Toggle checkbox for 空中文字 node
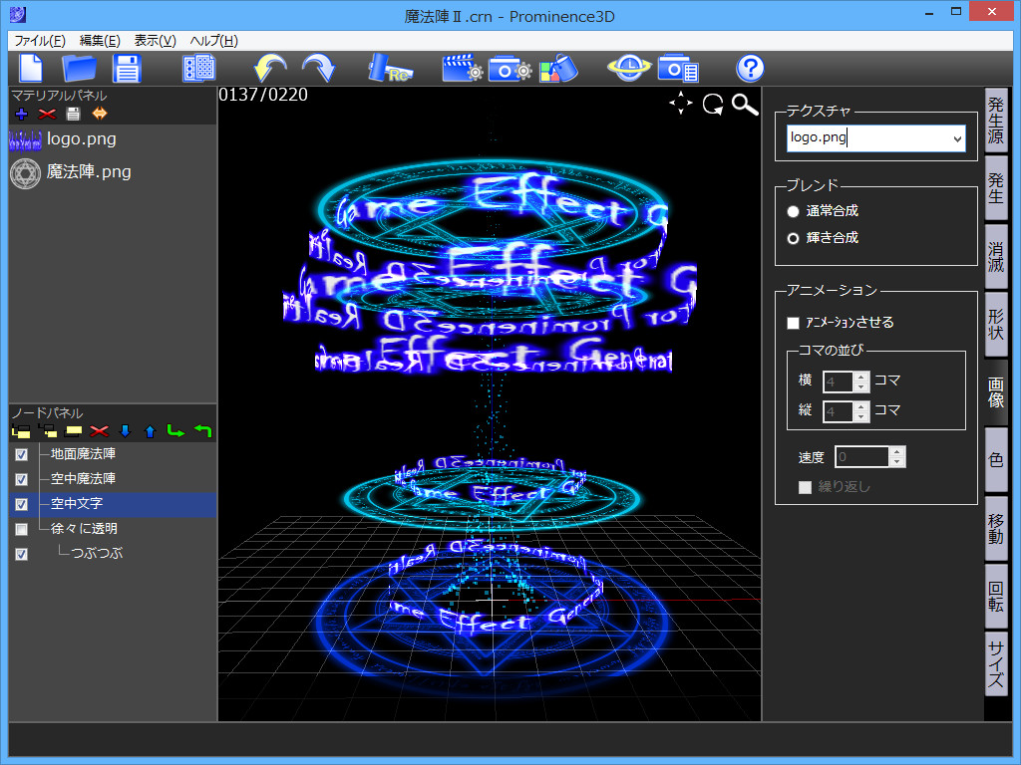Viewport: 1021px width, 765px height. tap(22, 504)
